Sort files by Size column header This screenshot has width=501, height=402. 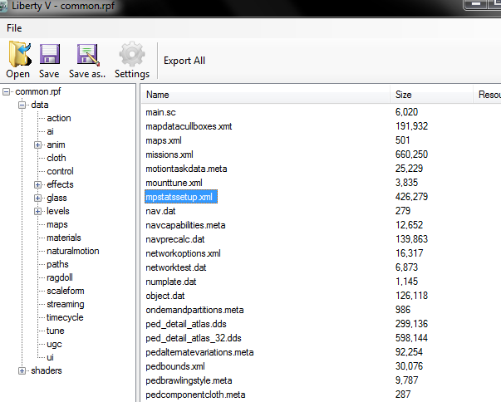click(x=404, y=95)
